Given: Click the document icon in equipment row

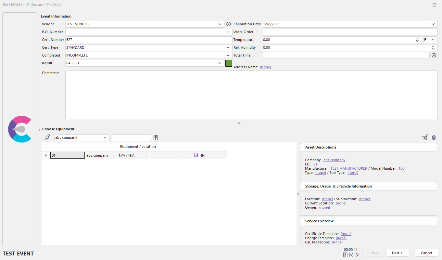Looking at the screenshot, I should click(196, 155).
